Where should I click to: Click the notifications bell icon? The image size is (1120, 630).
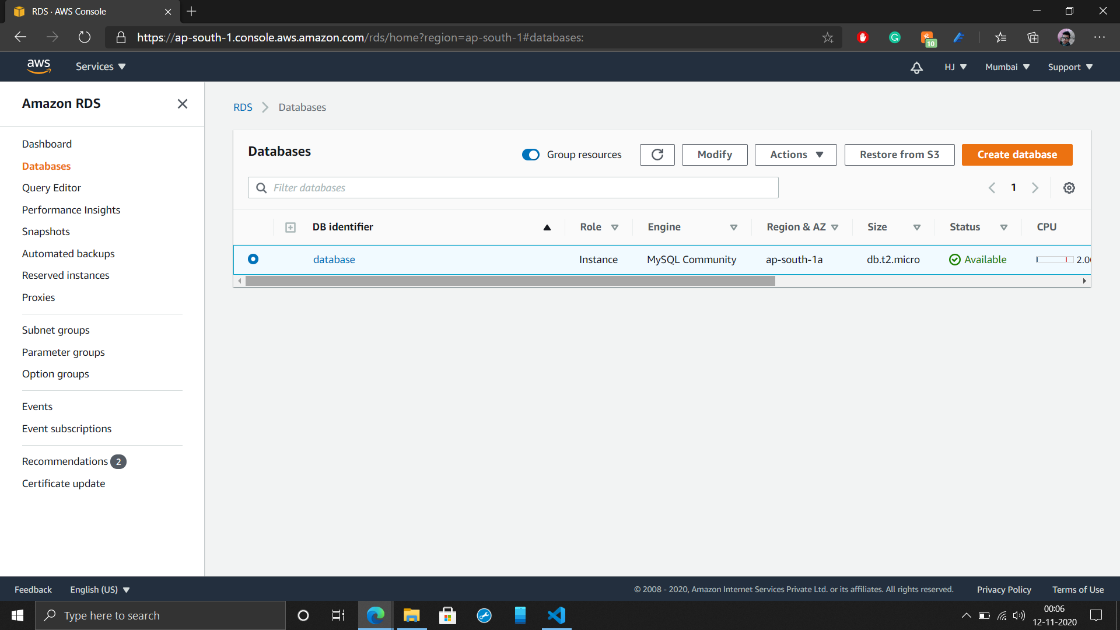[x=916, y=67]
